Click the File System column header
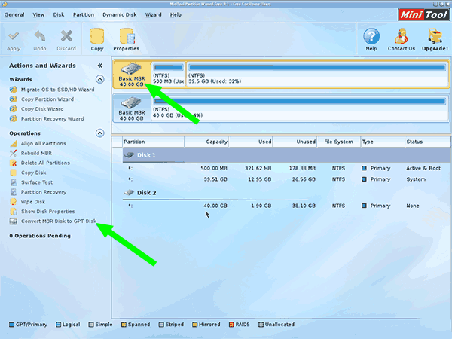The width and height of the screenshot is (452, 339). (x=339, y=142)
